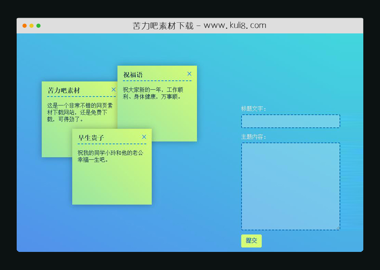
Task: Close the 祝福语 sticky note
Action: [189, 74]
